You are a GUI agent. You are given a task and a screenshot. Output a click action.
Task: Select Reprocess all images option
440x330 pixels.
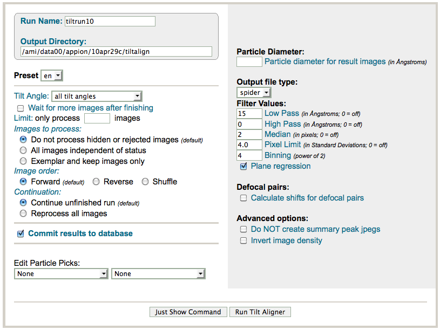23,214
